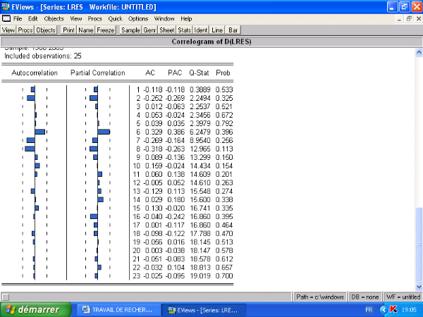
Task: Click PAC value 0.386 at lag 6
Action: pos(176,132)
